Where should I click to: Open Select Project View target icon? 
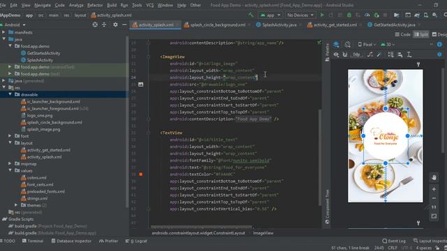pos(95,25)
